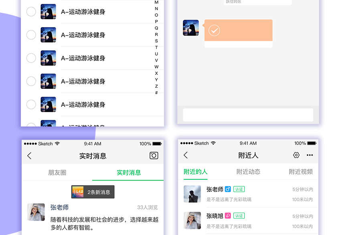
Task: Click 9:41 AM on 附近人 screen
Action: pos(248,143)
